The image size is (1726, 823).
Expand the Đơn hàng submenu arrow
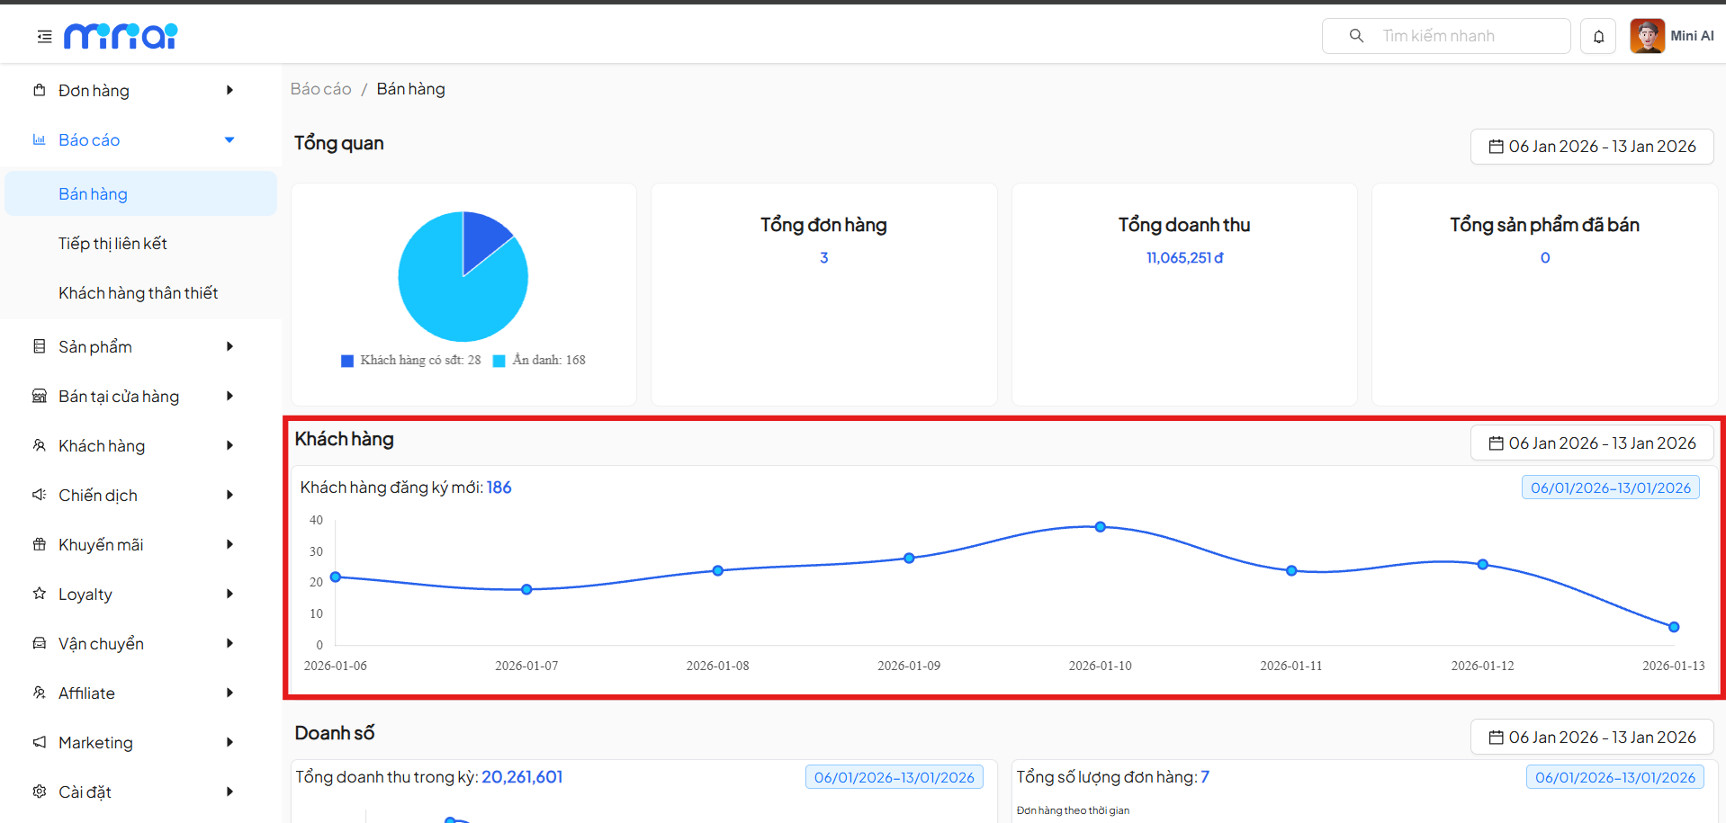coord(229,90)
